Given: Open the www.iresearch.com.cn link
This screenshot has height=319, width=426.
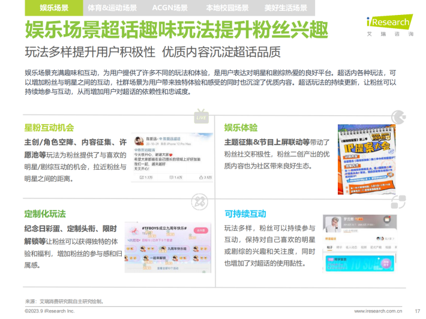Looking at the screenshot, I should (x=377, y=311).
